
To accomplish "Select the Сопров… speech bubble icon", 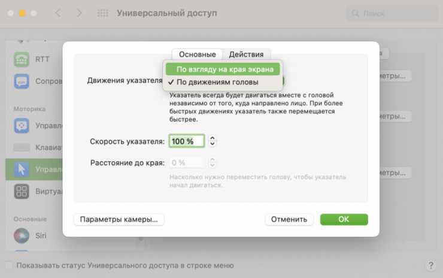I will (22, 81).
